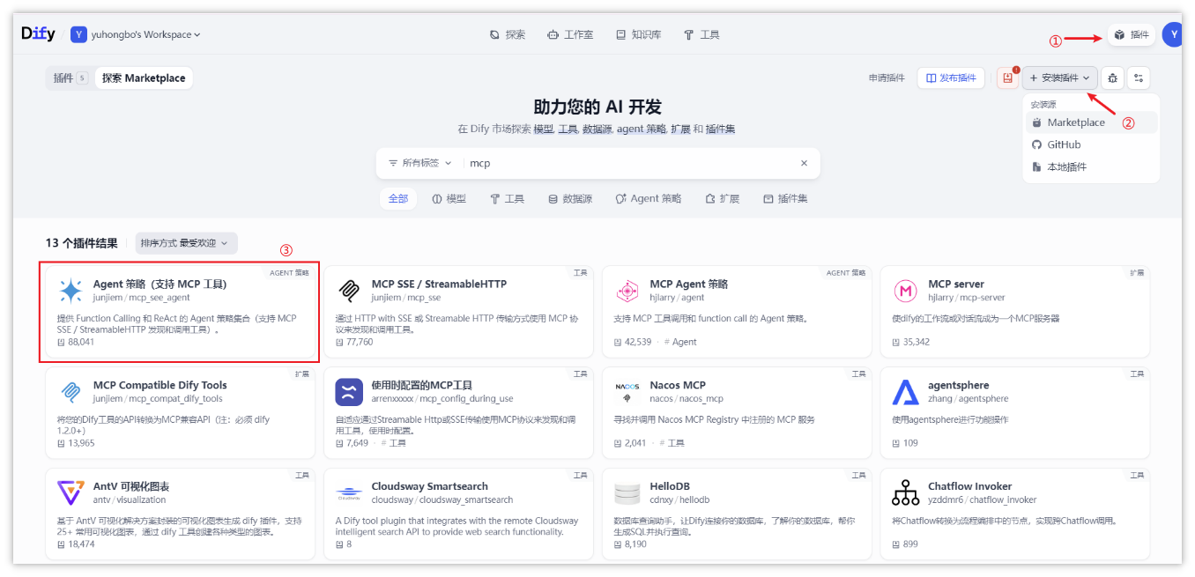Open the Agent 策略 (支持 MCP 工具) plugin title
The width and height of the screenshot is (1195, 577).
[x=160, y=284]
